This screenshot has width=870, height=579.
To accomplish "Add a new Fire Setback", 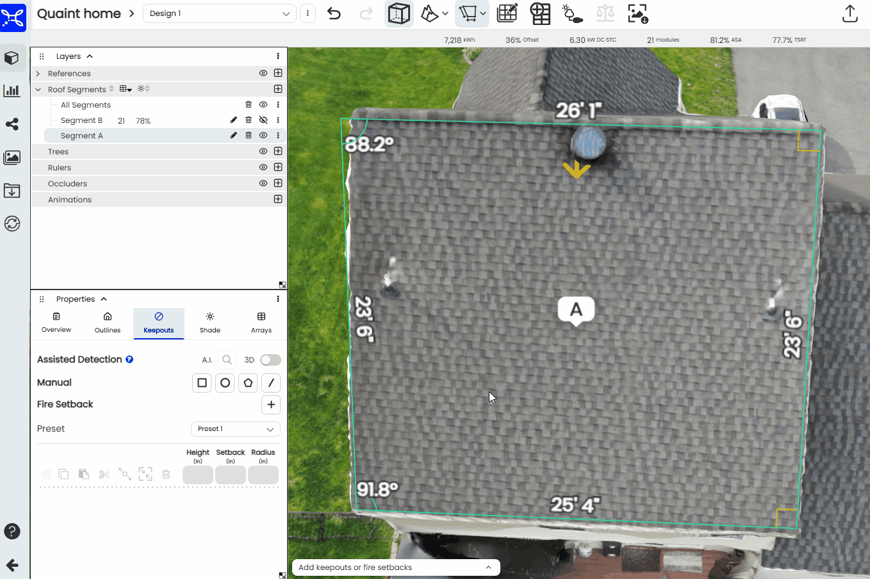I will (x=270, y=405).
